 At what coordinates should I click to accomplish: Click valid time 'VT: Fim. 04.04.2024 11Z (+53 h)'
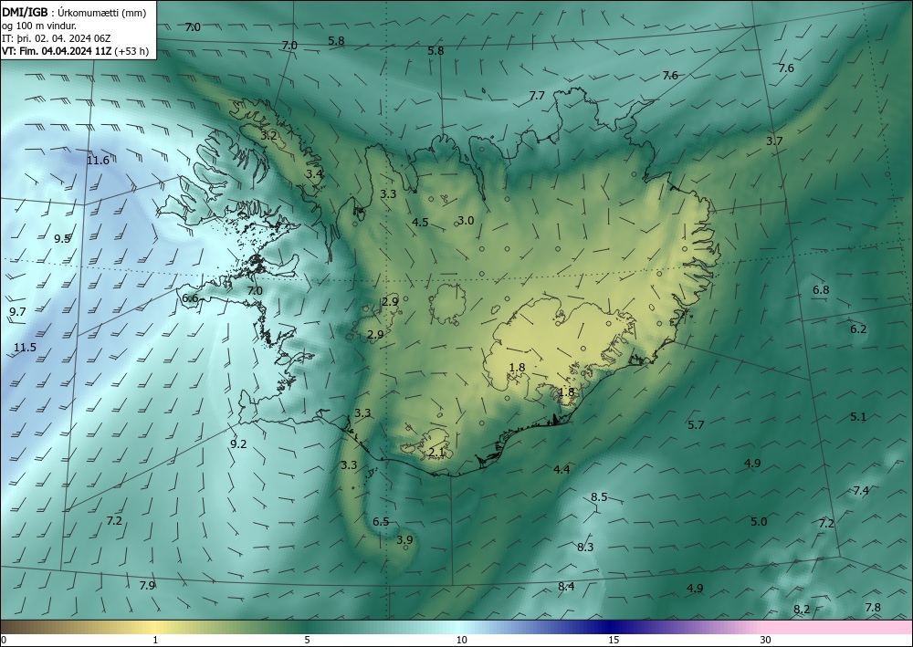(x=75, y=51)
